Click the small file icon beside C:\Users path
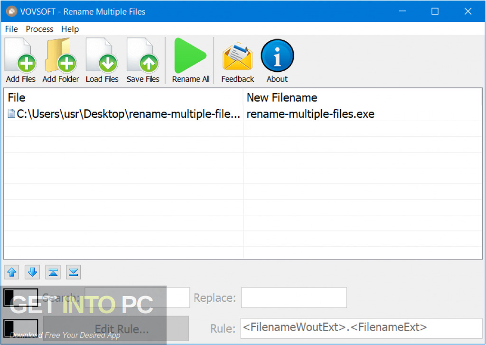The width and height of the screenshot is (486, 345). tap(11, 114)
